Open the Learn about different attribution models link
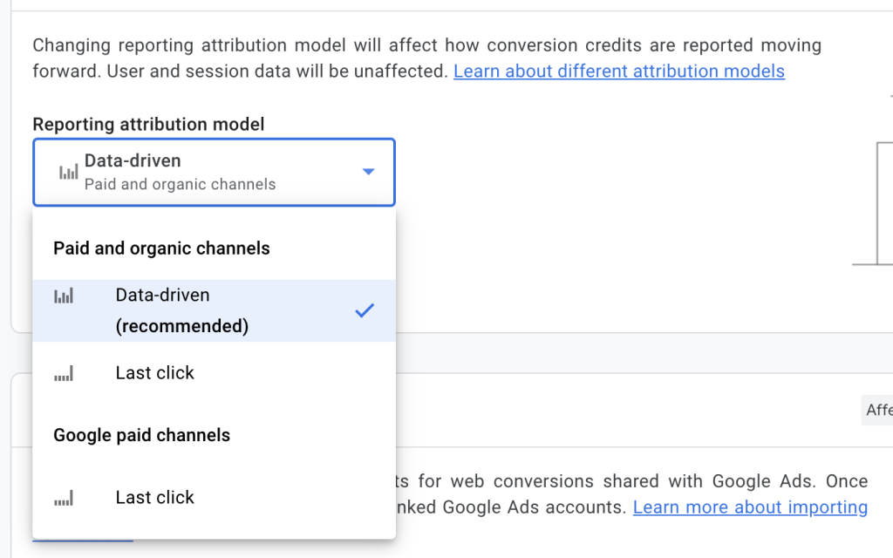Viewport: 893px width, 558px height. 618,71
